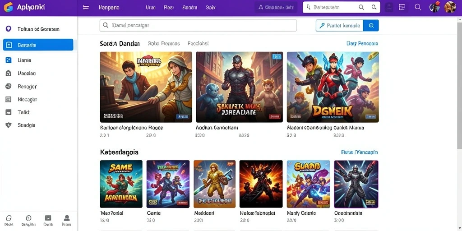Select the highlighted Canarim sidebar item
The height and width of the screenshot is (231, 462).
38,45
